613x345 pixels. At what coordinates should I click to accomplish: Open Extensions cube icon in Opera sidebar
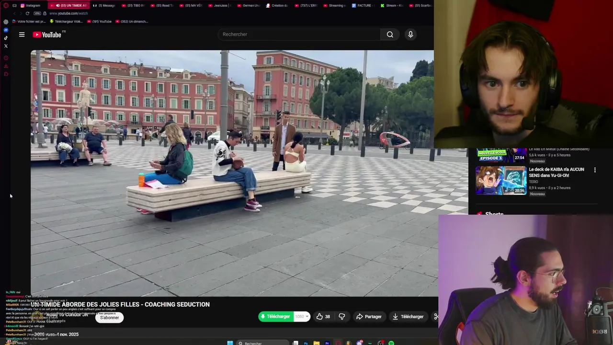(6, 74)
